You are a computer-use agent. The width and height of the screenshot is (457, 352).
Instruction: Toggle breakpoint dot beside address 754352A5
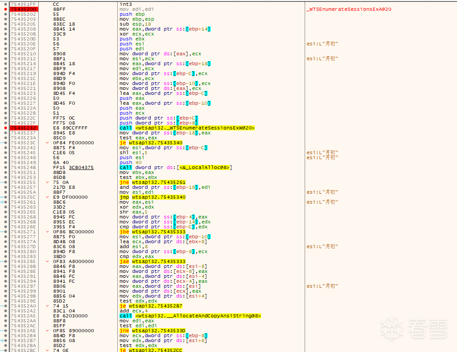click(x=5, y=316)
